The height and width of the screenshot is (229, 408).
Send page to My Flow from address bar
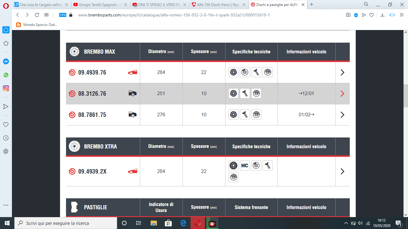[364, 15]
